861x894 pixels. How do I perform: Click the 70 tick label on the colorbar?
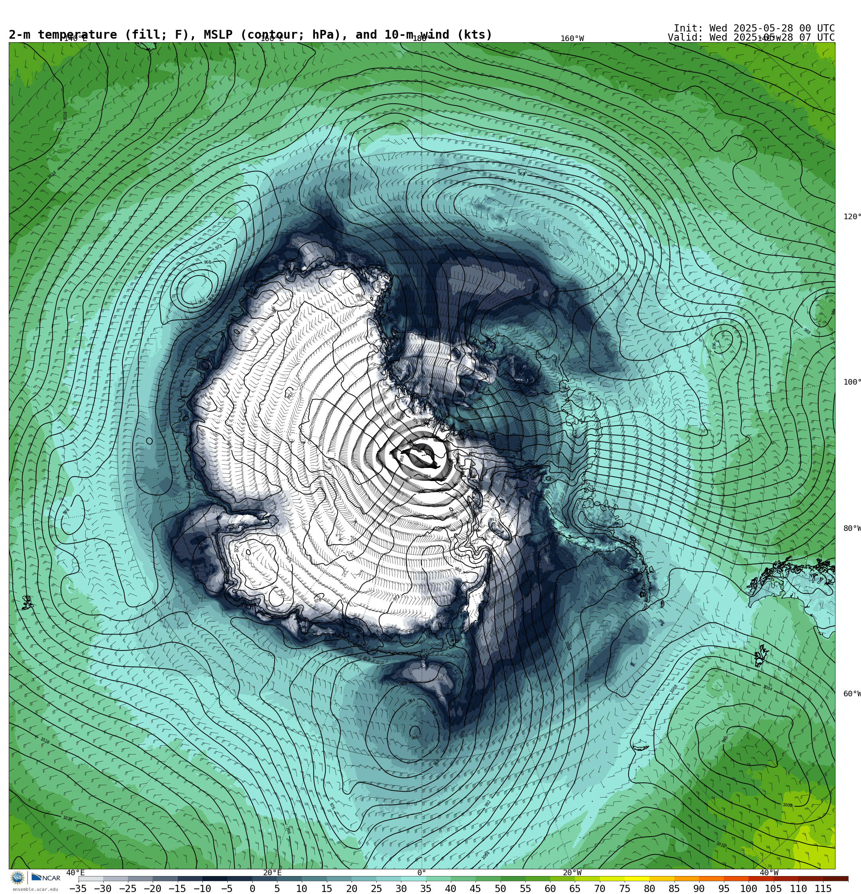600,888
